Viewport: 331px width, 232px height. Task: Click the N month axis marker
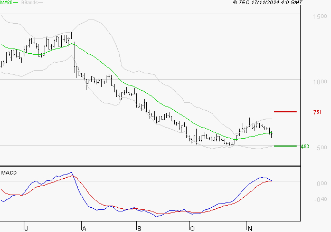click(250, 229)
